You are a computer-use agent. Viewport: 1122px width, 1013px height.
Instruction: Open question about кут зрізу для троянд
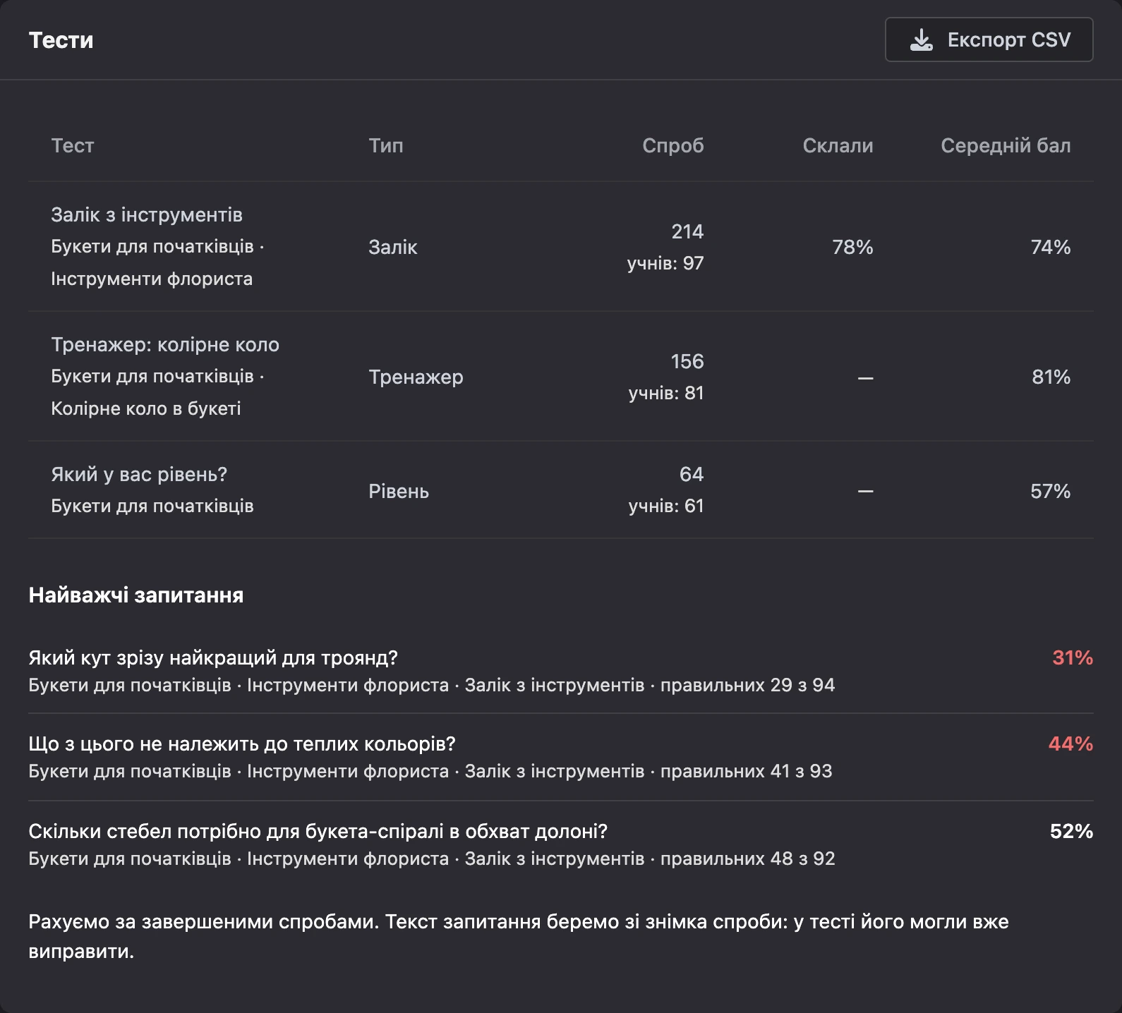click(x=213, y=657)
